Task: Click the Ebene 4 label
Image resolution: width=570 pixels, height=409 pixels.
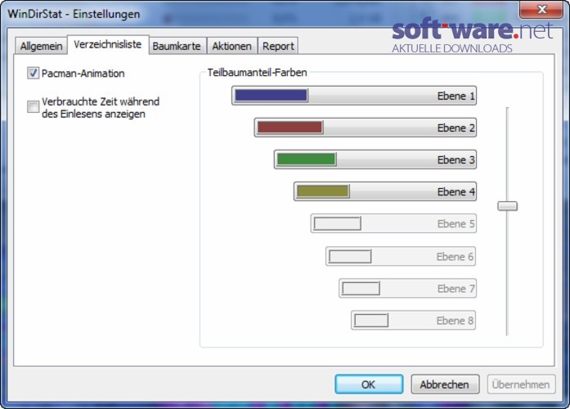Action: 456,192
